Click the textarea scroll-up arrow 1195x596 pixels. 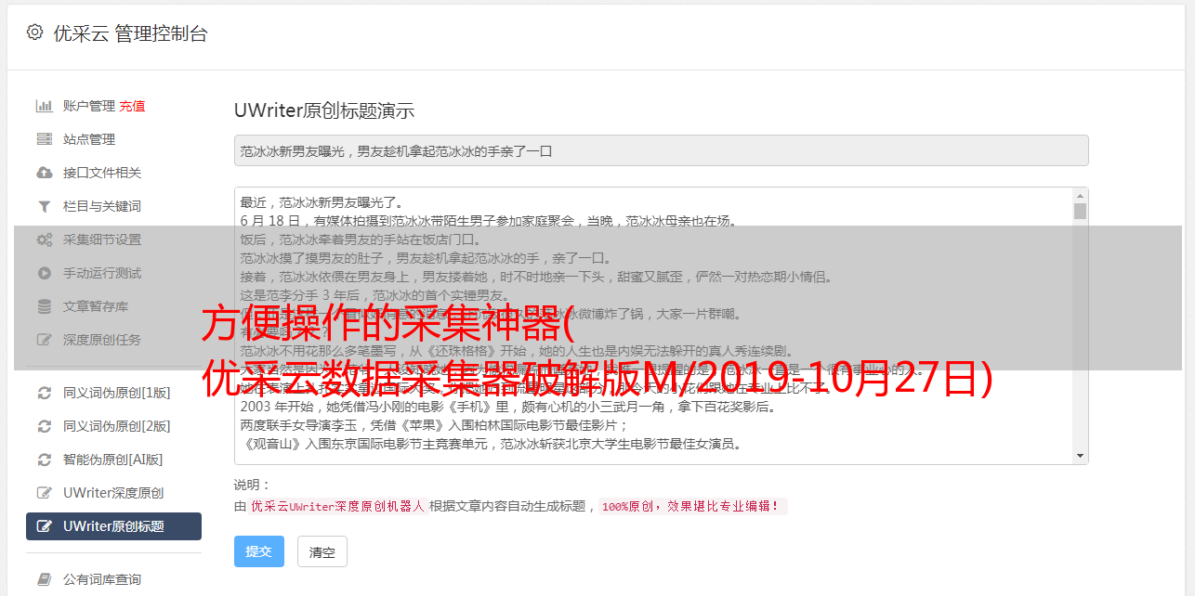(1080, 196)
